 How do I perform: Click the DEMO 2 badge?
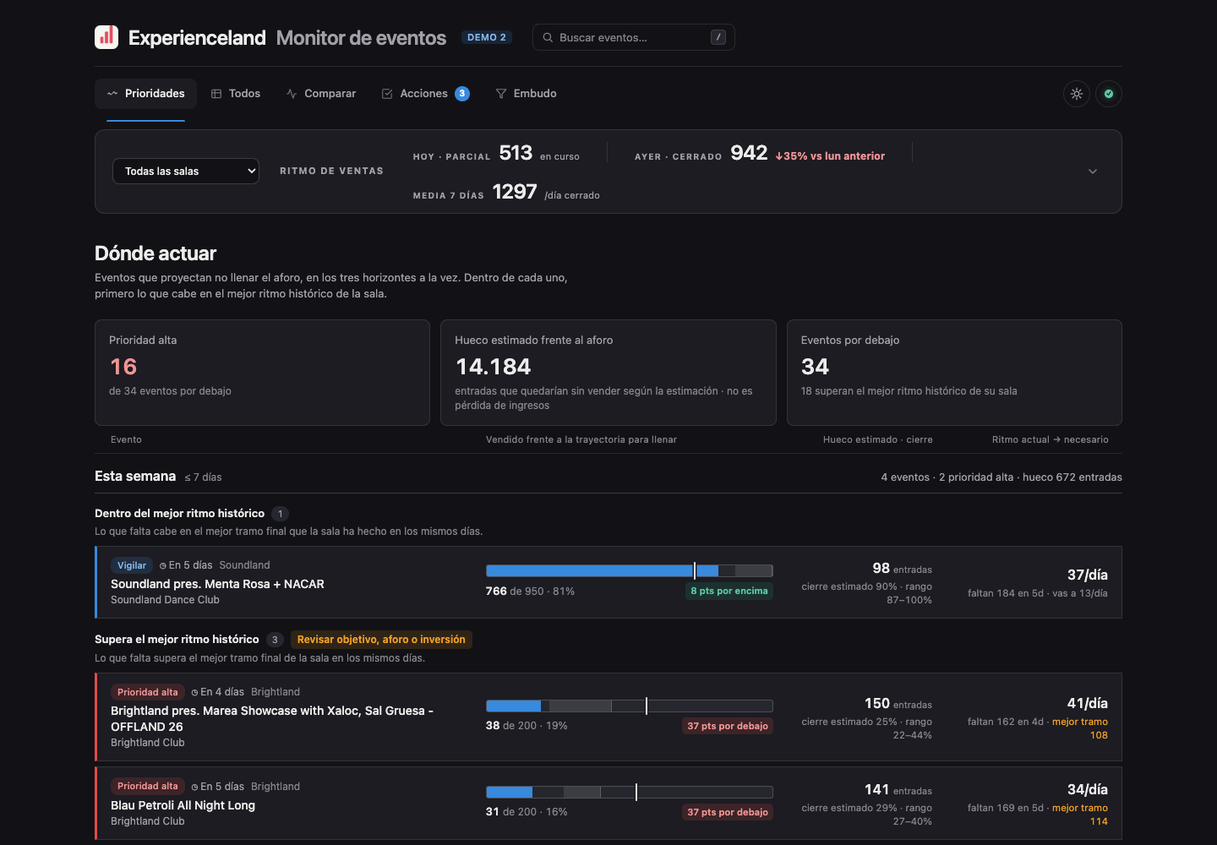click(x=487, y=37)
